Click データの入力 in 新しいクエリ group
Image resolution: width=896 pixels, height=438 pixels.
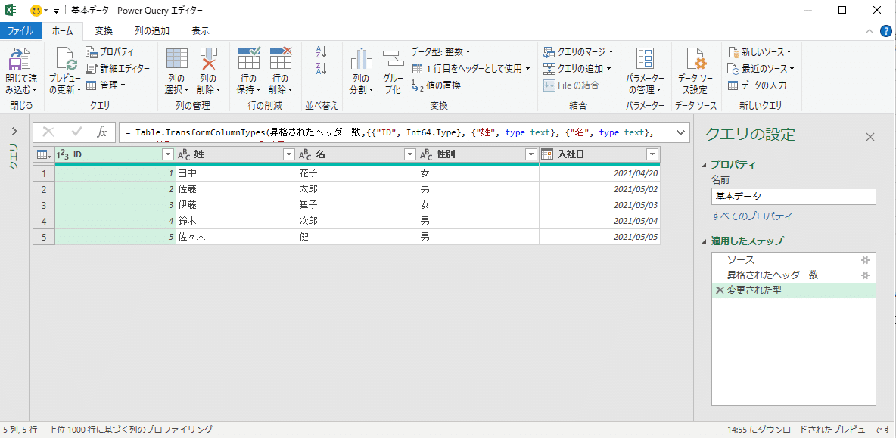pos(758,85)
